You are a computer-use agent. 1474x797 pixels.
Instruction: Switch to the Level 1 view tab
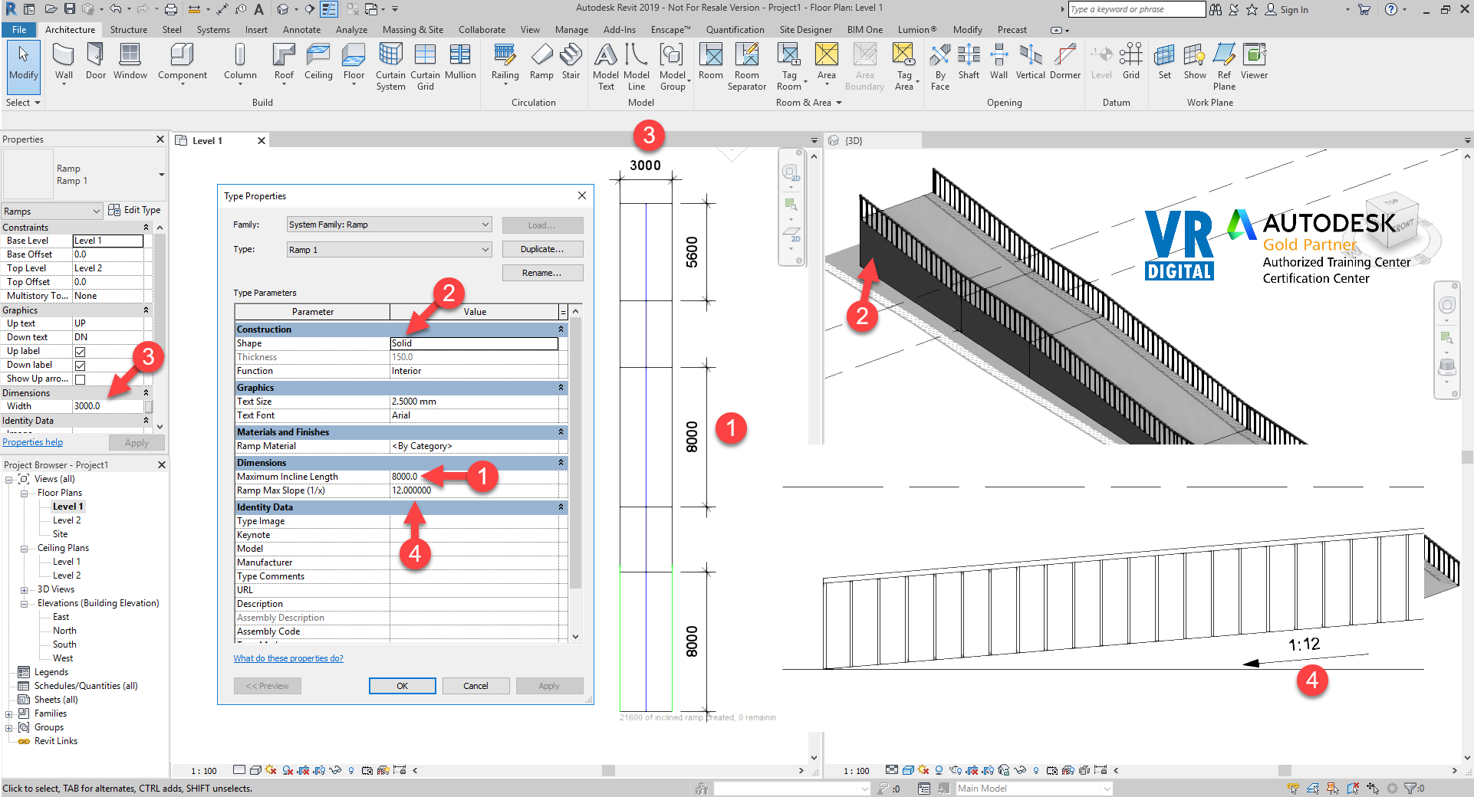point(207,141)
